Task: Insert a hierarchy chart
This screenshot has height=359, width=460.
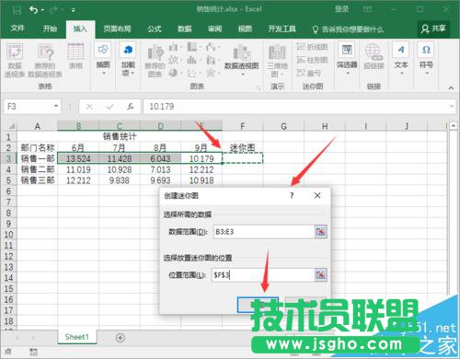Action: [x=193, y=47]
